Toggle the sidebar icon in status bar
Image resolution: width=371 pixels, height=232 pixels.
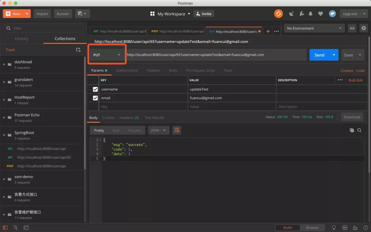tap(5, 228)
